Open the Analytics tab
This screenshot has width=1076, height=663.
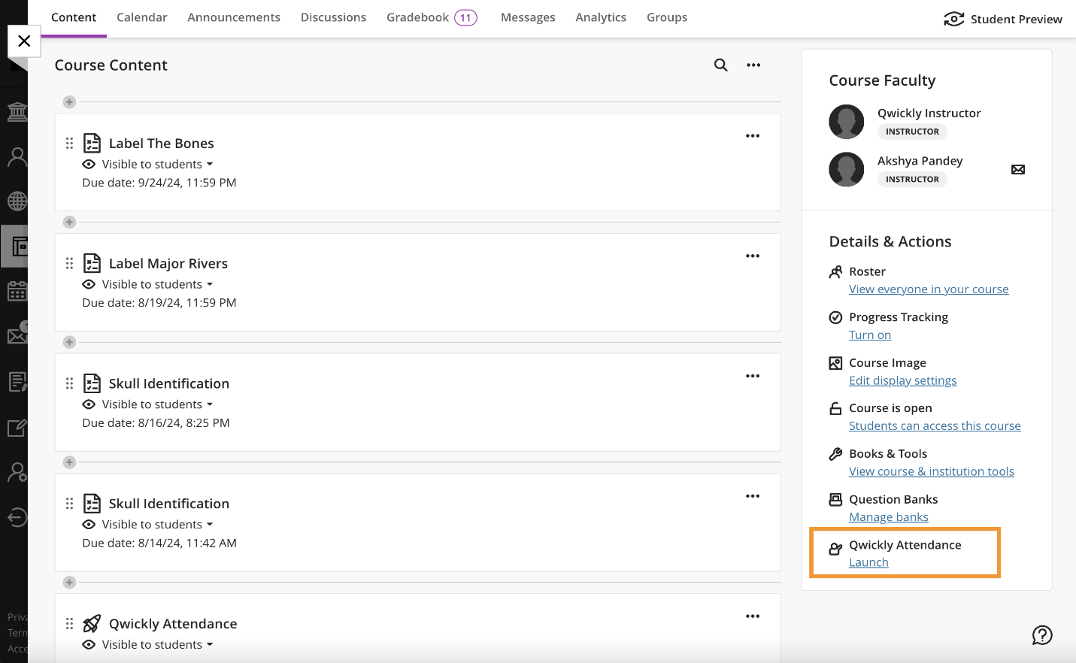click(x=601, y=17)
